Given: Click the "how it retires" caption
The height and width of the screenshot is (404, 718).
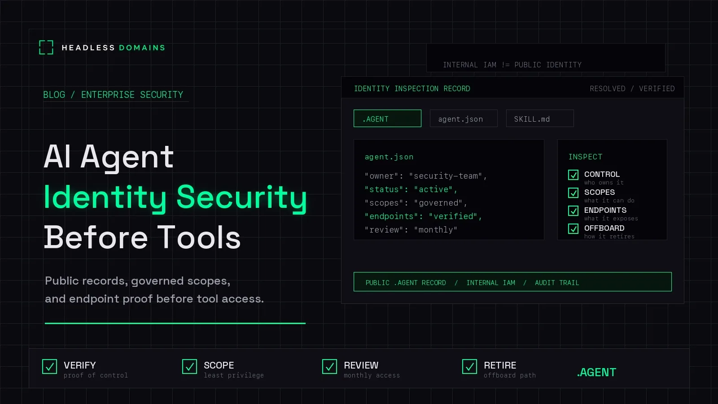Looking at the screenshot, I should 609,236.
